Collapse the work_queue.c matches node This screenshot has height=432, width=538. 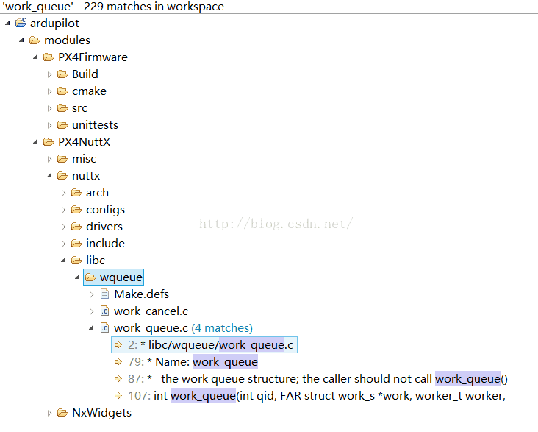(92, 328)
